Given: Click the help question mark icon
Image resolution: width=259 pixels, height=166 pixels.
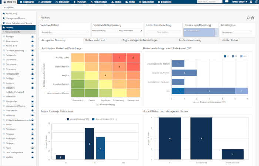Looking at the screenshot, I should coord(256,2).
